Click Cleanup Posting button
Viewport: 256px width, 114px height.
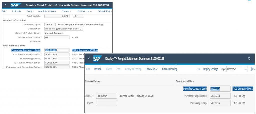[170, 69]
